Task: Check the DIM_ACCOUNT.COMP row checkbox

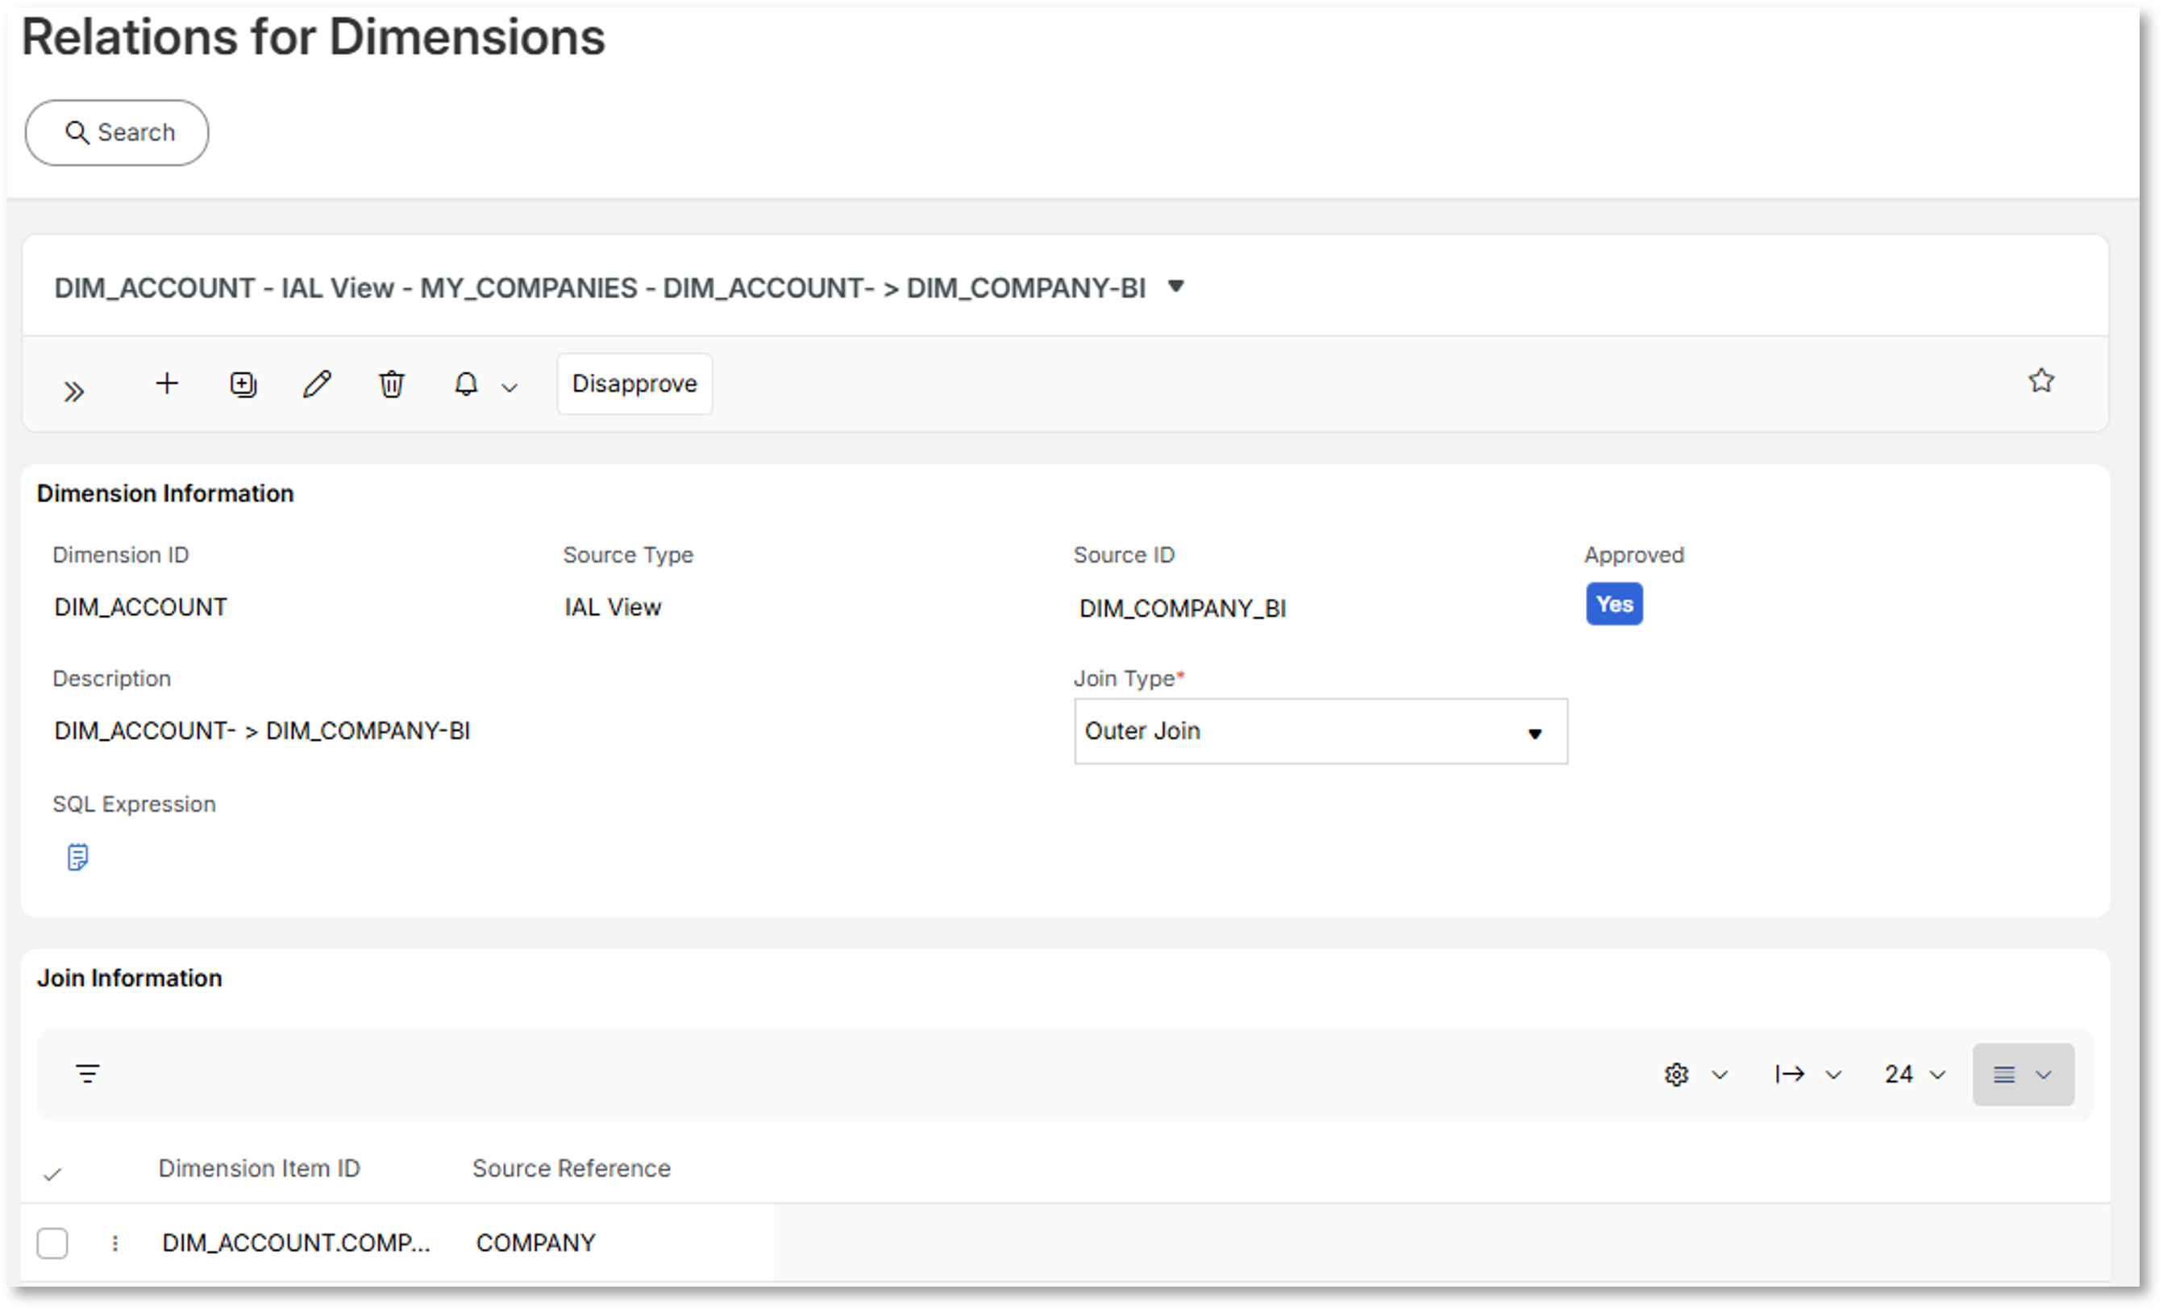Action: [52, 1243]
